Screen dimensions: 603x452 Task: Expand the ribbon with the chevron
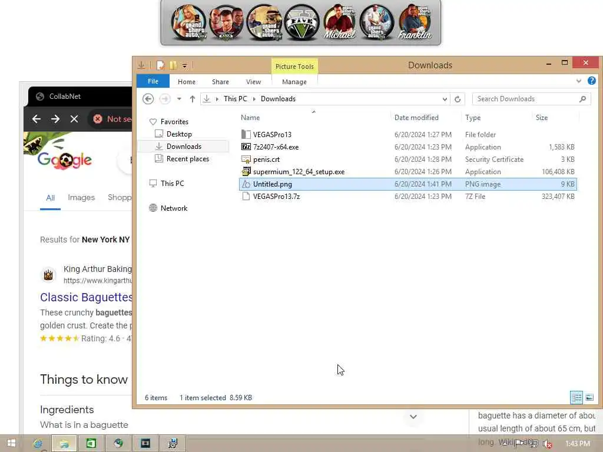tap(578, 81)
